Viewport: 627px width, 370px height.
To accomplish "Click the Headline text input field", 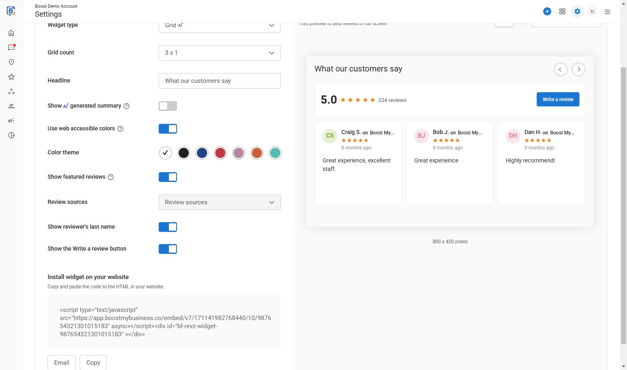I will [x=219, y=81].
